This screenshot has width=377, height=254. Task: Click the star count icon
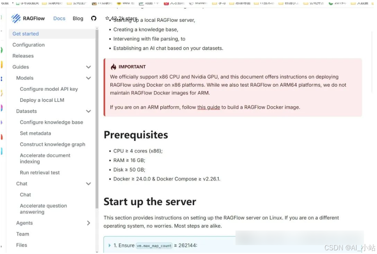point(107,18)
